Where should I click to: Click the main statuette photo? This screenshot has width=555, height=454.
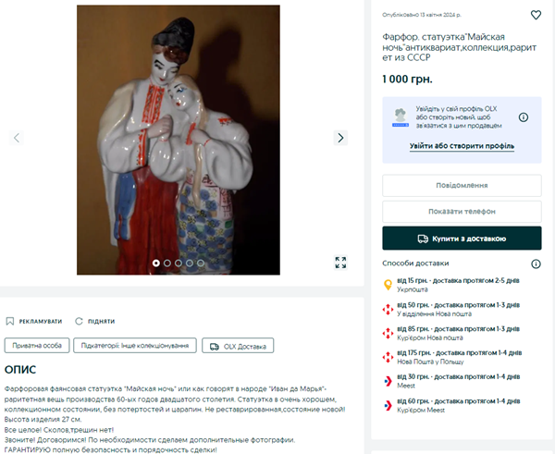(x=179, y=140)
